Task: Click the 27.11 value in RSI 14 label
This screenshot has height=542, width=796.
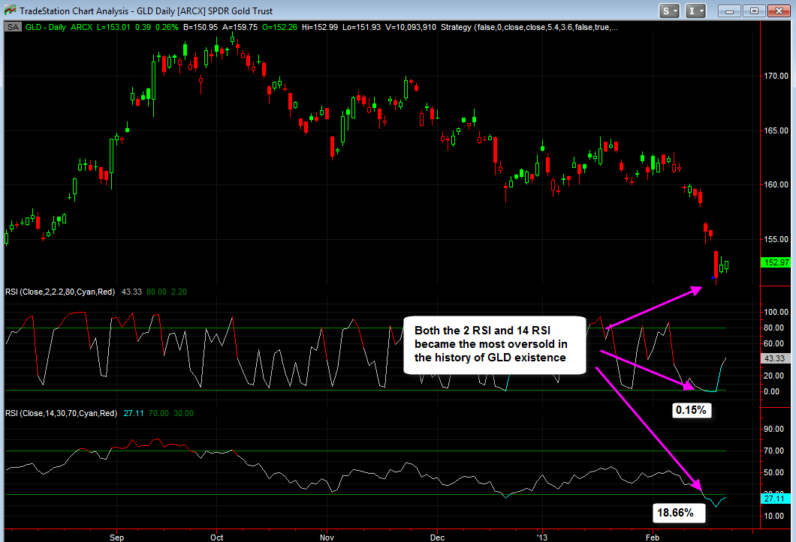Action: click(134, 413)
